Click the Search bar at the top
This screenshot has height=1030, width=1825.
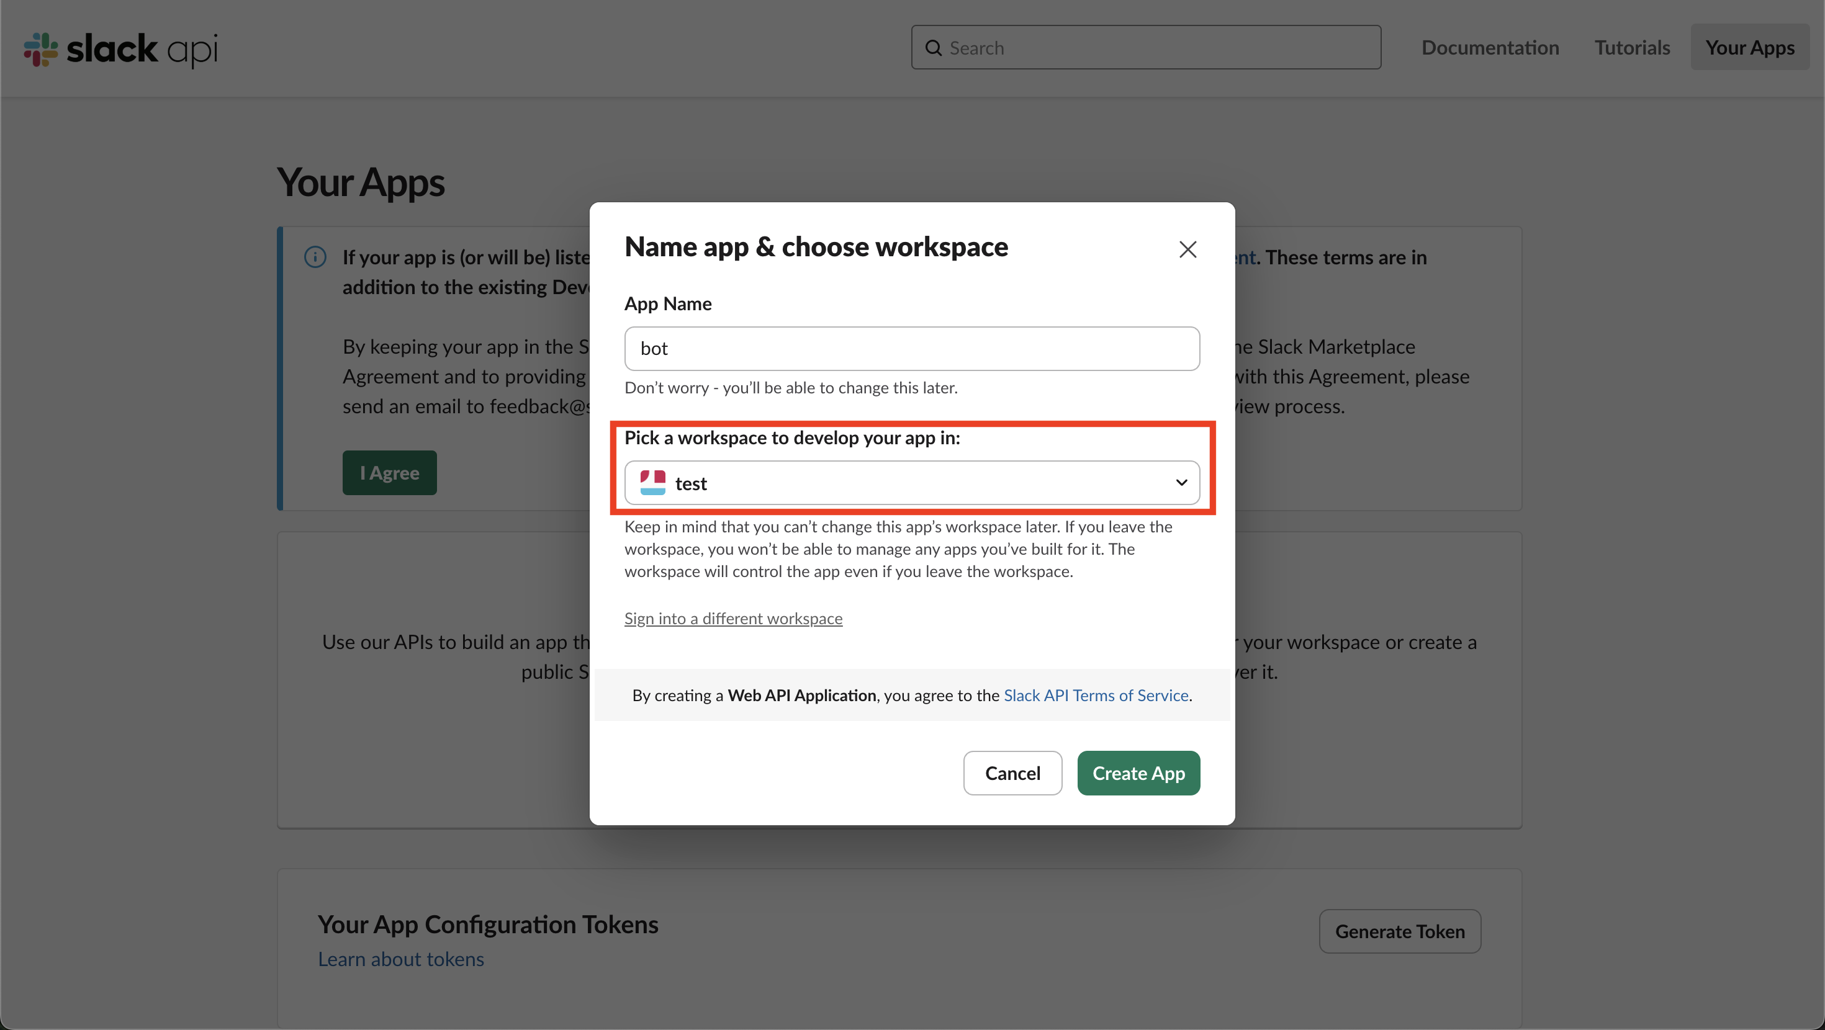1145,47
